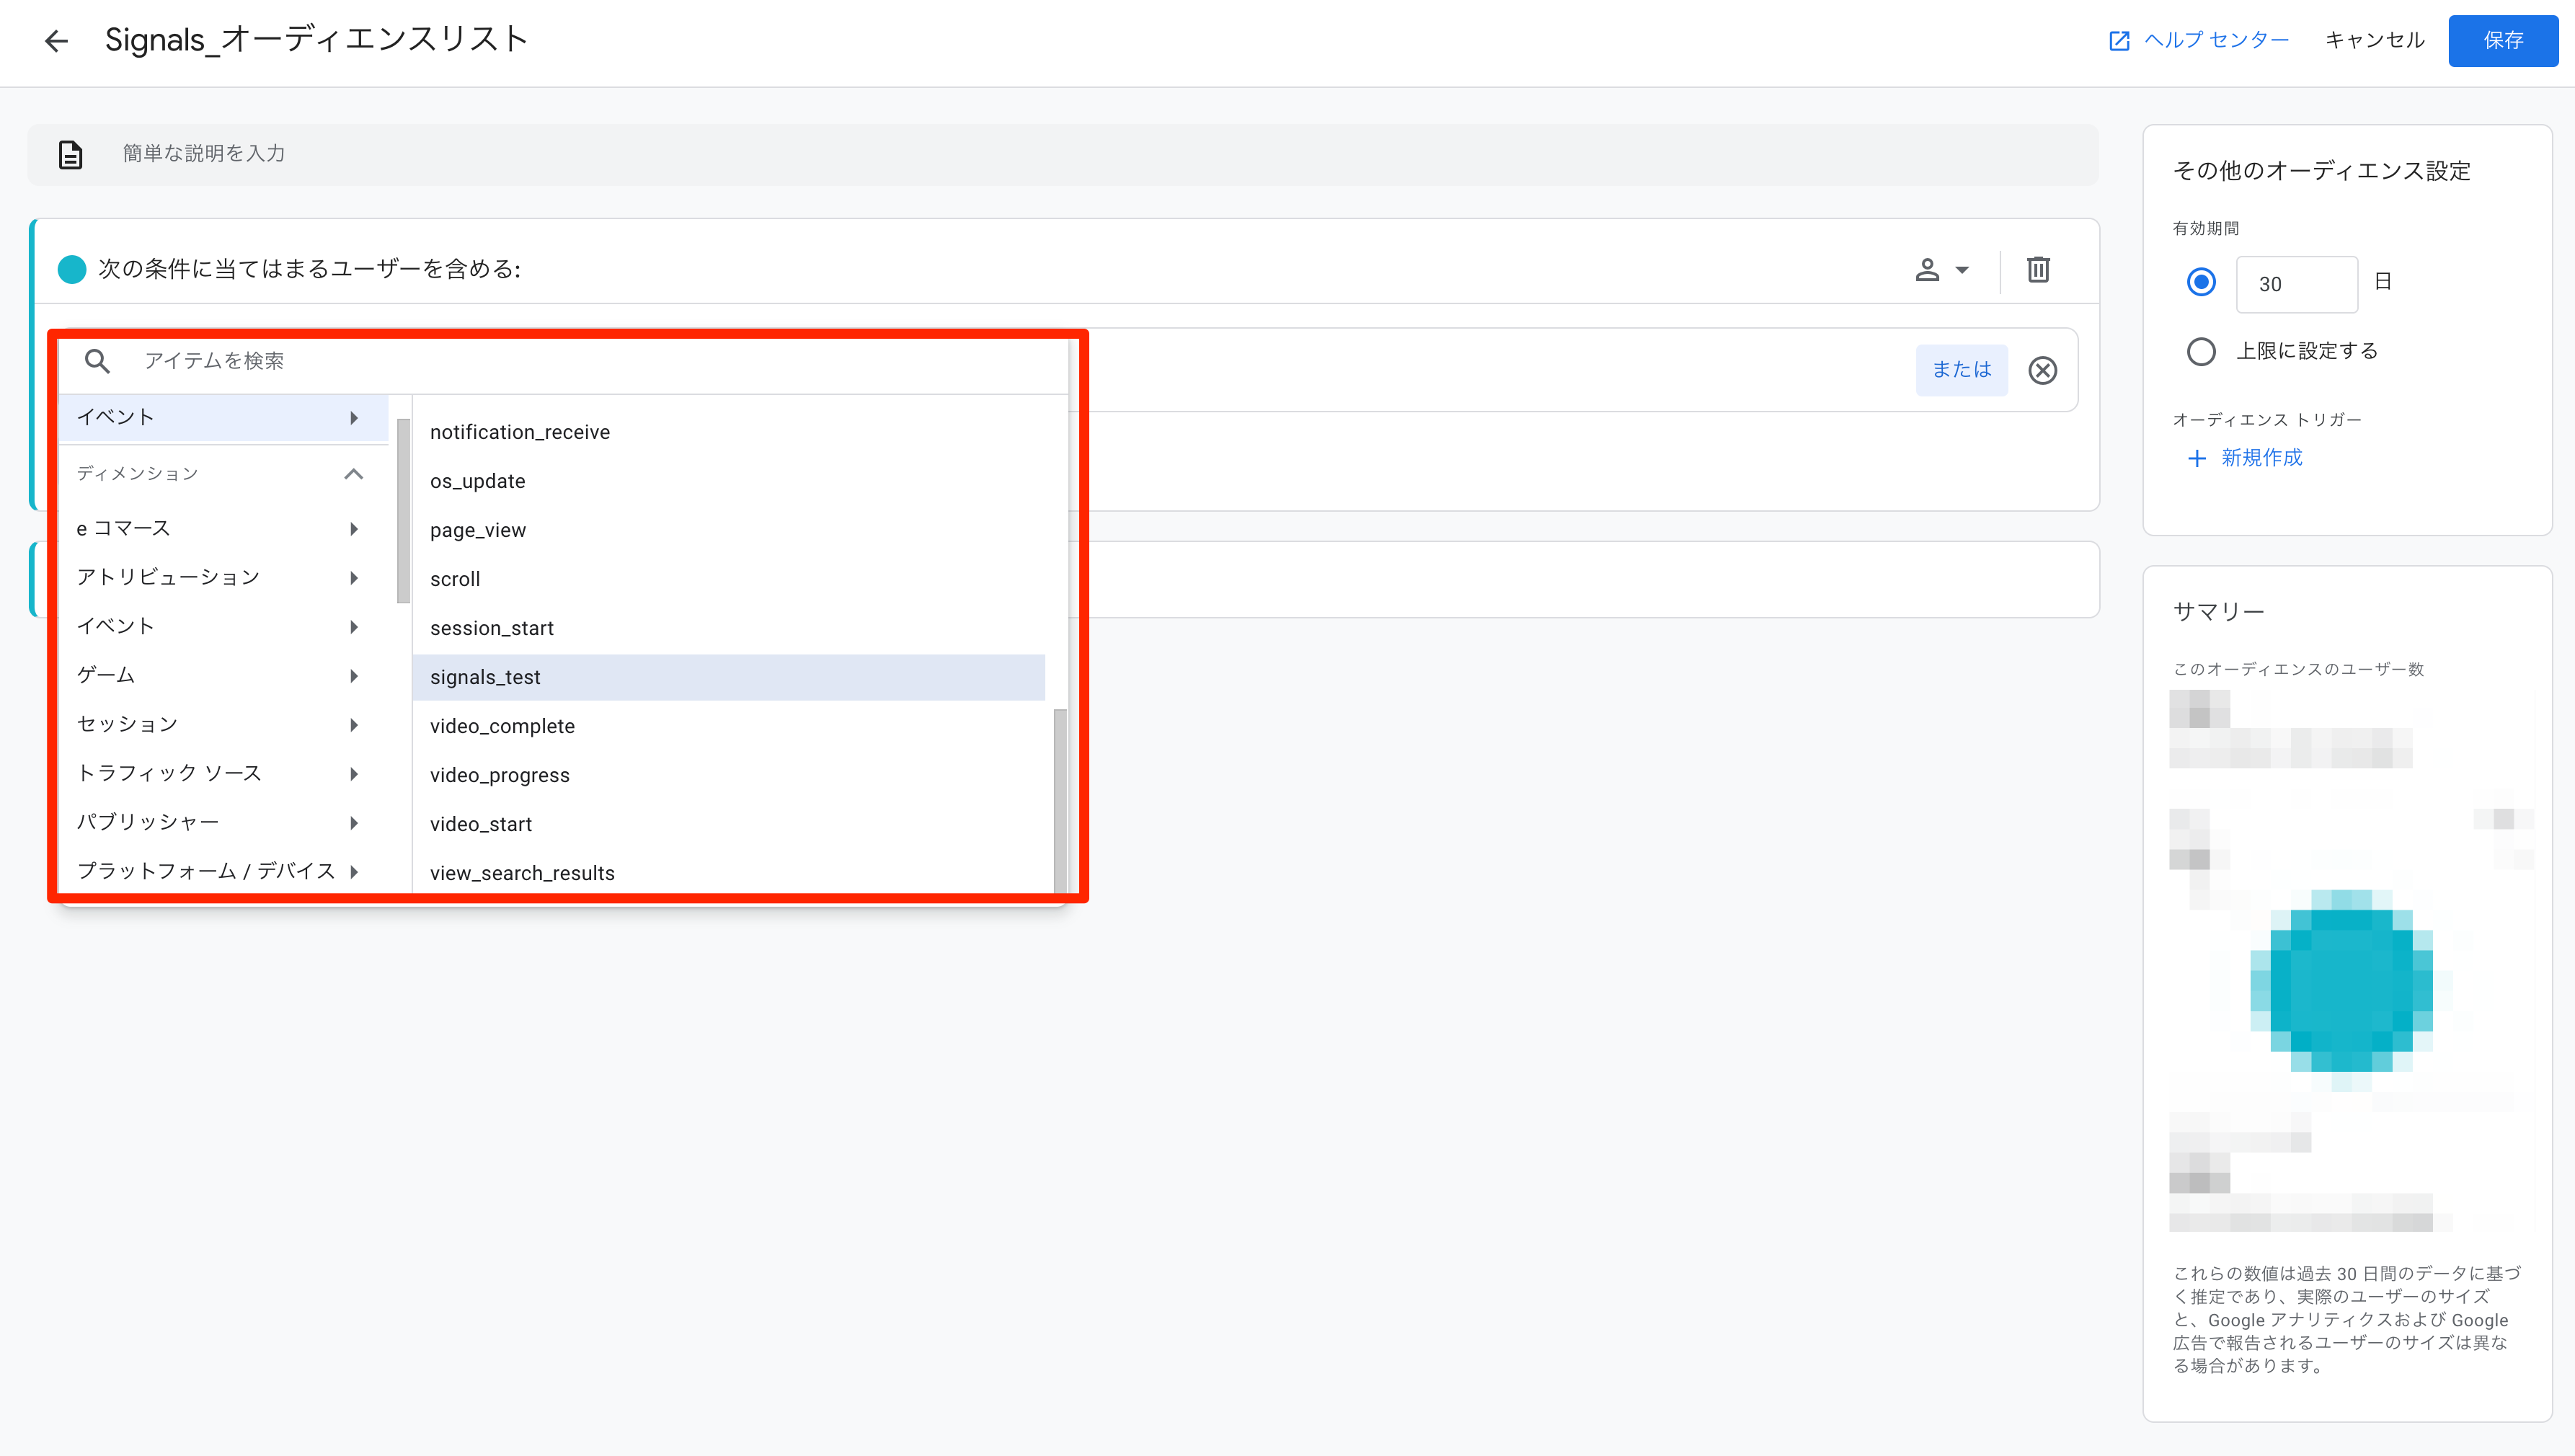Click the description document icon

(70, 155)
